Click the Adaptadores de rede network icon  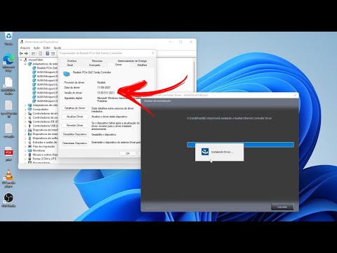29,64
